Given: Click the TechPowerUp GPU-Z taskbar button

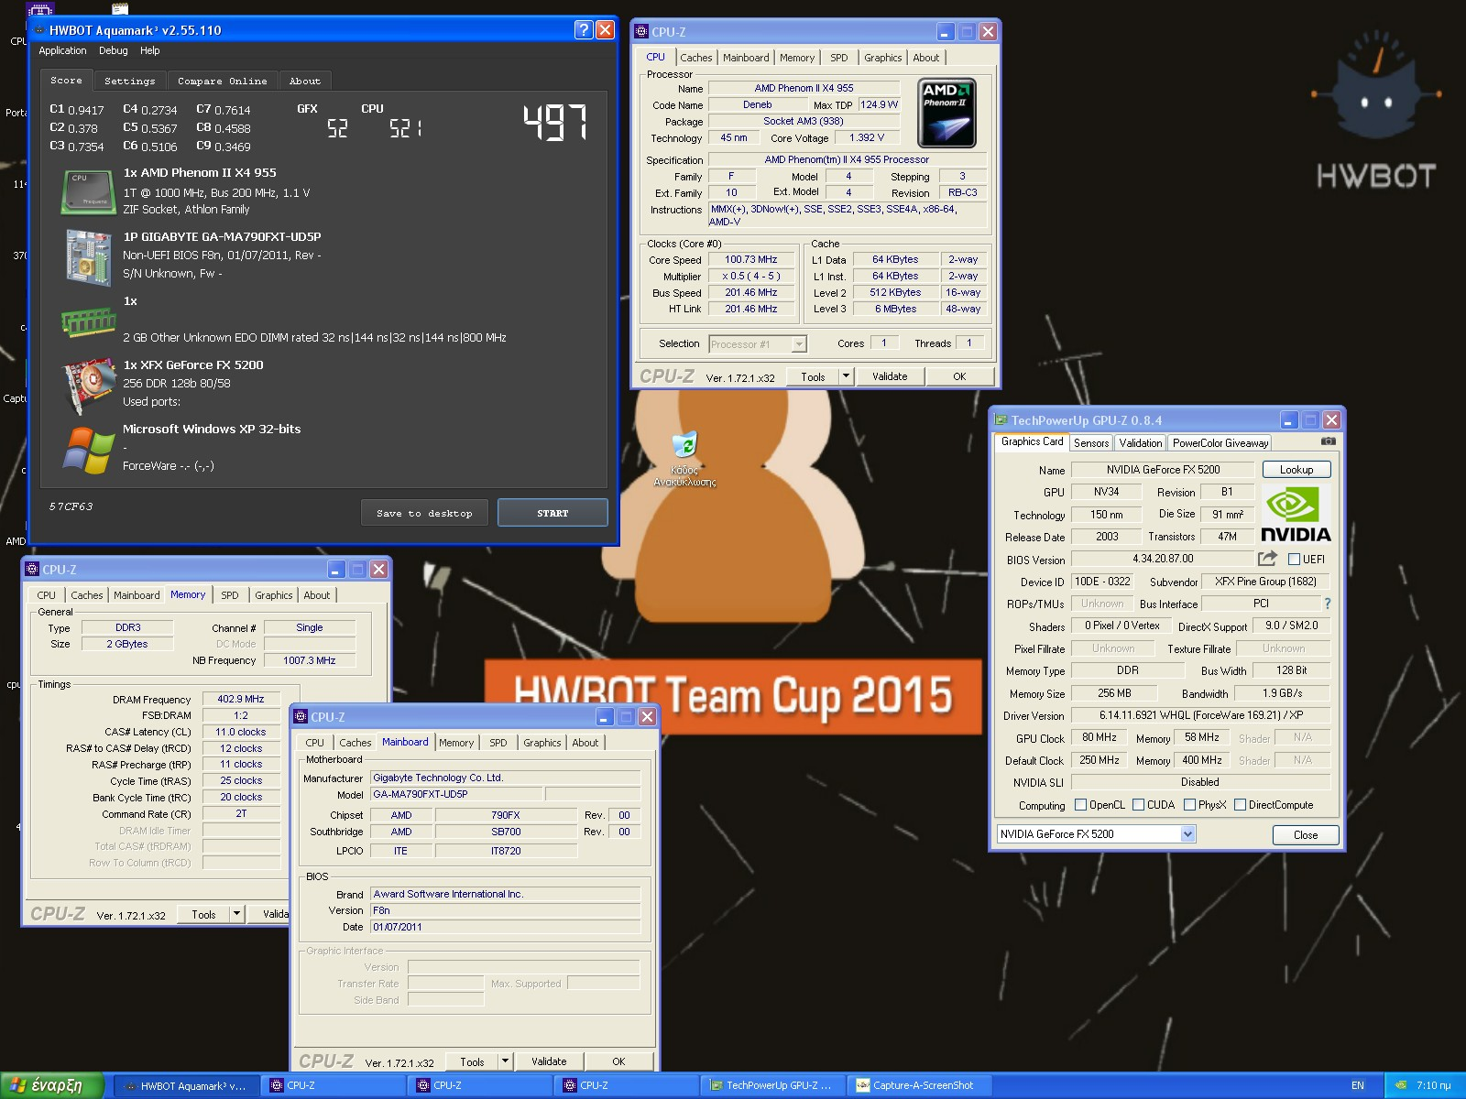Looking at the screenshot, I should [772, 1086].
